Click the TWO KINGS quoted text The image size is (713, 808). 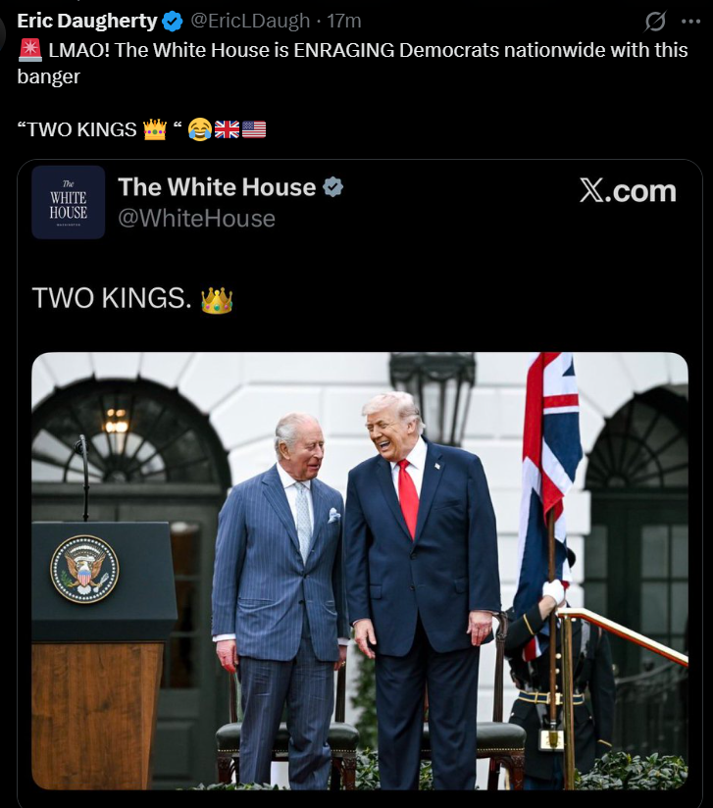coord(112,298)
